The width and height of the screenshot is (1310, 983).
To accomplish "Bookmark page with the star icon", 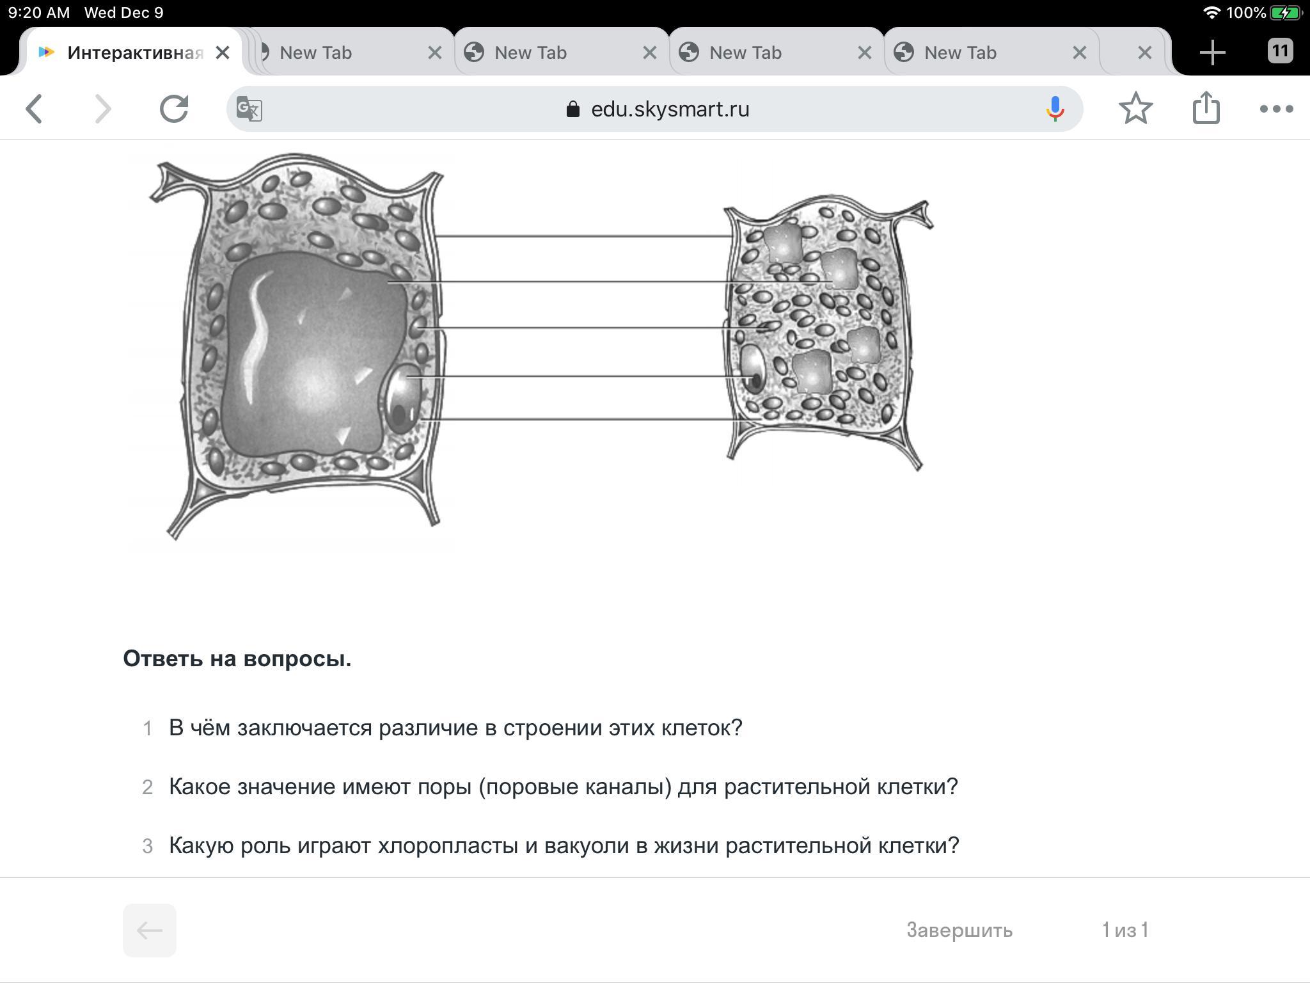I will (x=1135, y=109).
